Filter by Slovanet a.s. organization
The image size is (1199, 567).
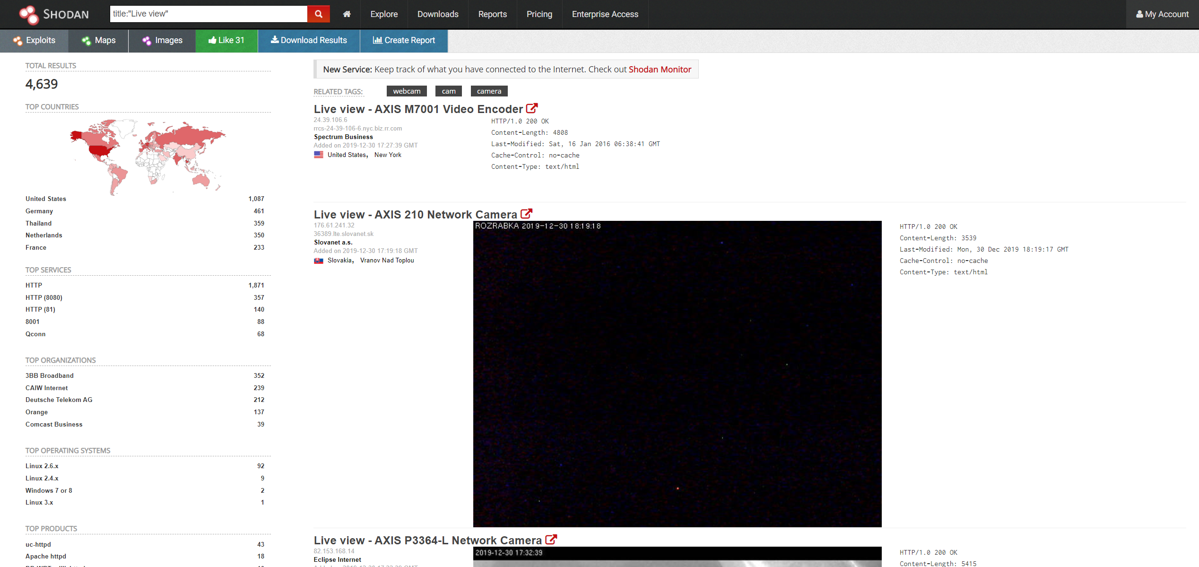pyautogui.click(x=333, y=242)
